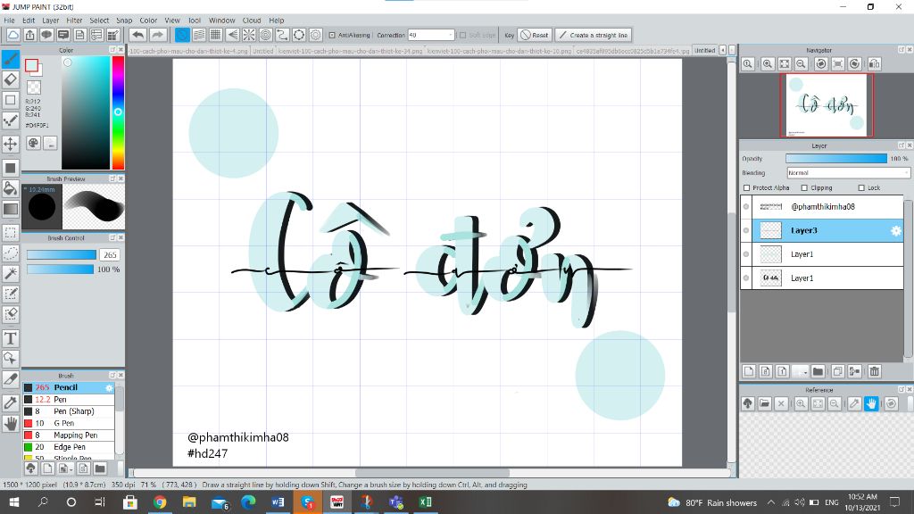The height and width of the screenshot is (514, 914).
Task: Toggle the Soft edge checkbox
Action: [x=463, y=36]
